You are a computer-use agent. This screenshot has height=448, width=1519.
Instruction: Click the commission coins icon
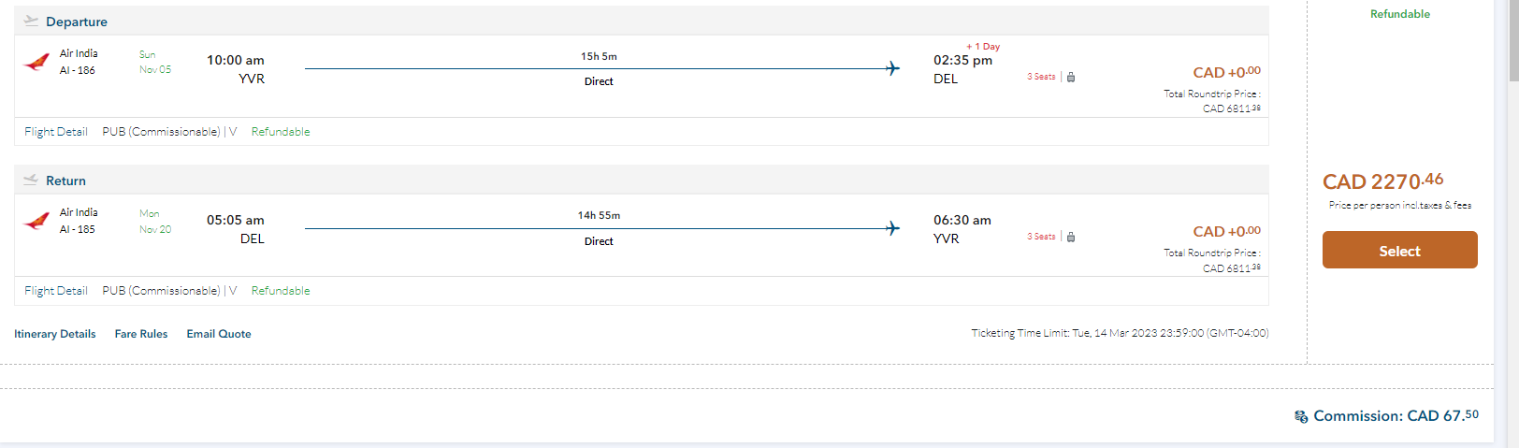pyautogui.click(x=1301, y=416)
